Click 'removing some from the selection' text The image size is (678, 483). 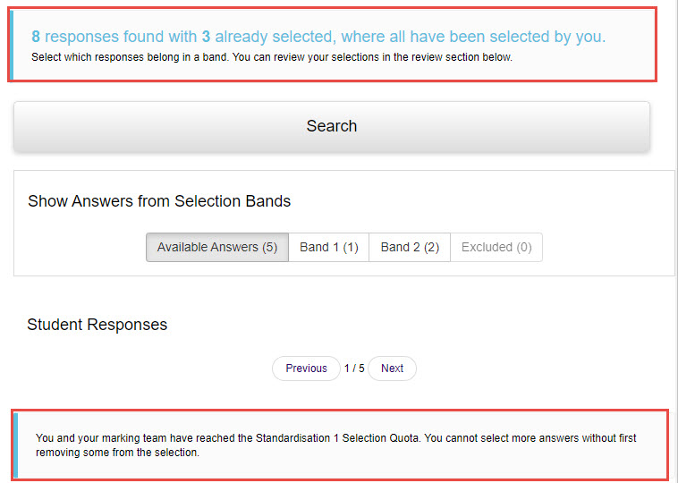click(116, 453)
